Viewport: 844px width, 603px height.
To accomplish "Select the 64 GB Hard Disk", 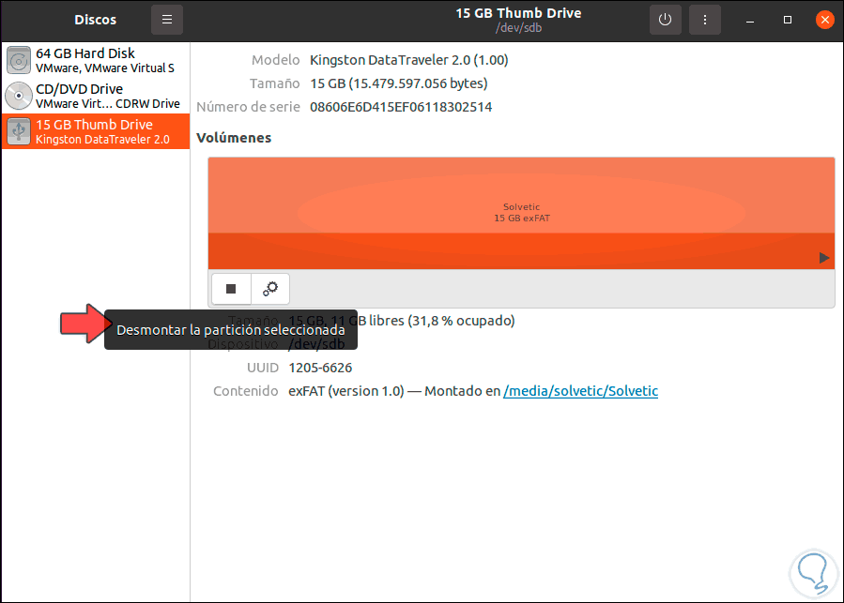I will (96, 60).
